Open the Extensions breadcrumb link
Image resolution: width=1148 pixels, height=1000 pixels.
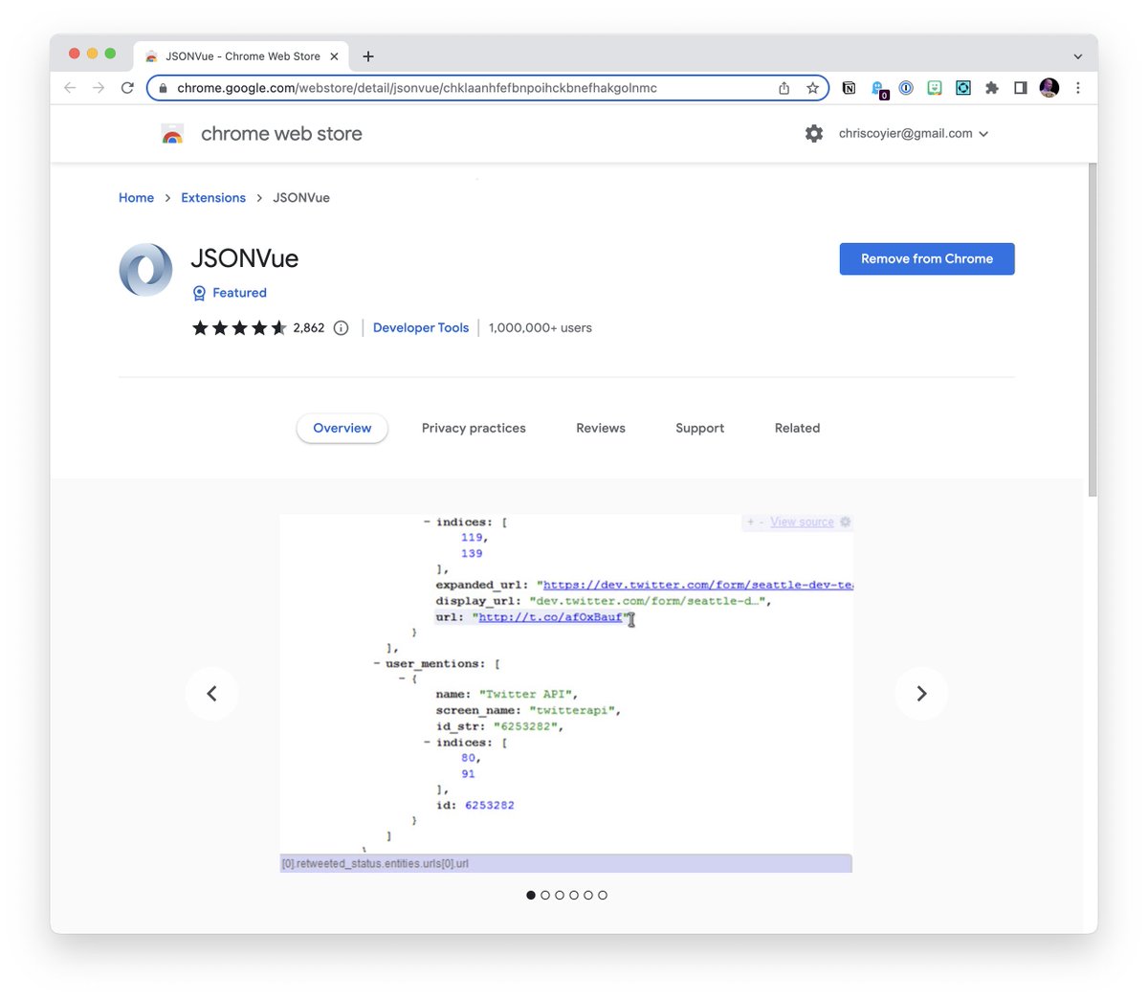(213, 198)
